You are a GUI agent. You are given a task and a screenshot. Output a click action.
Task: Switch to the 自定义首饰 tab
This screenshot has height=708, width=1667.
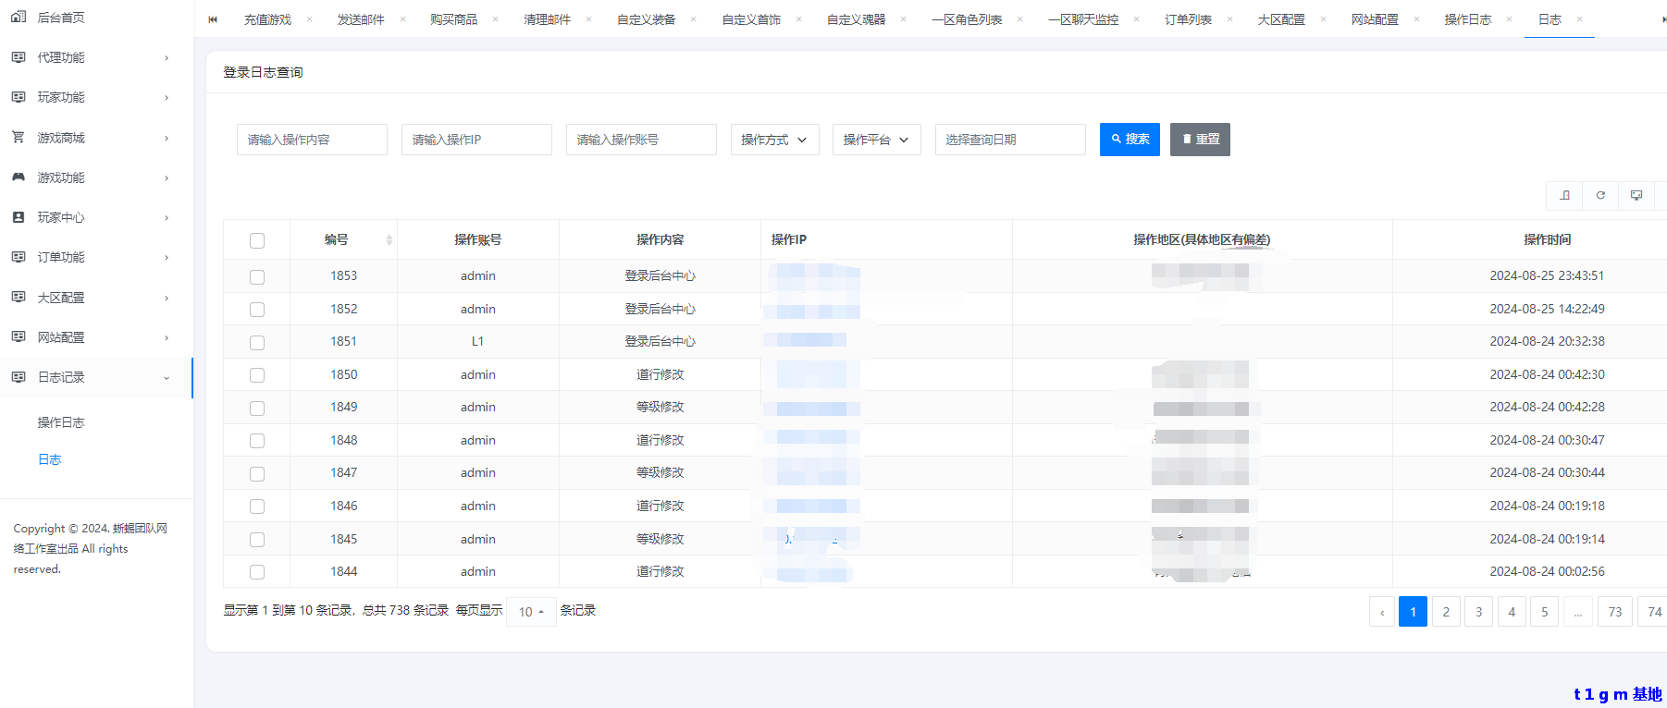tap(751, 19)
